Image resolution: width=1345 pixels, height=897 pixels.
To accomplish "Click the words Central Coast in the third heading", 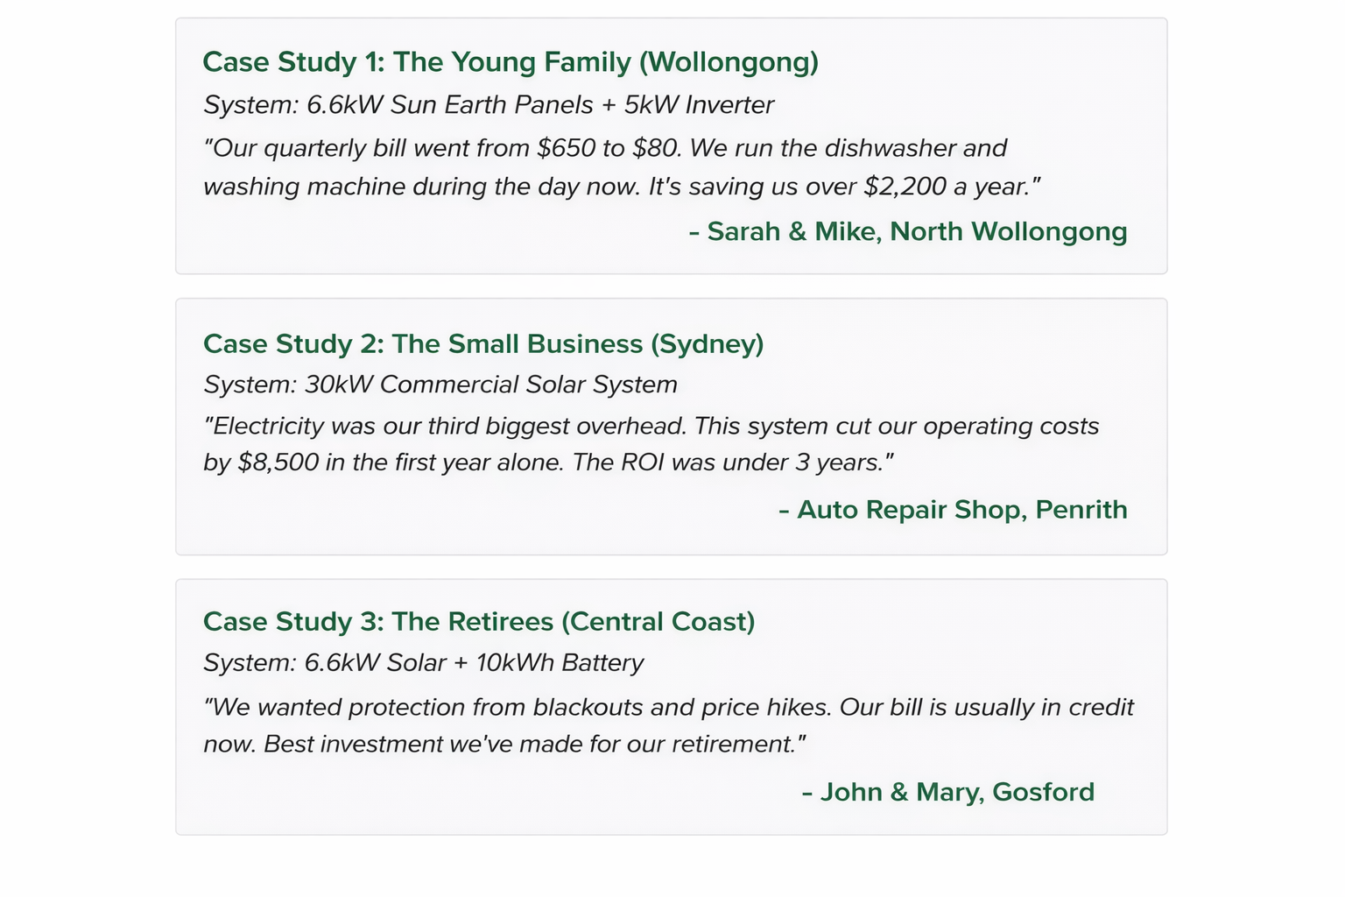I will click(658, 622).
